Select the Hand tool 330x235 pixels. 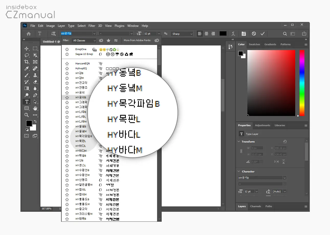(35, 108)
